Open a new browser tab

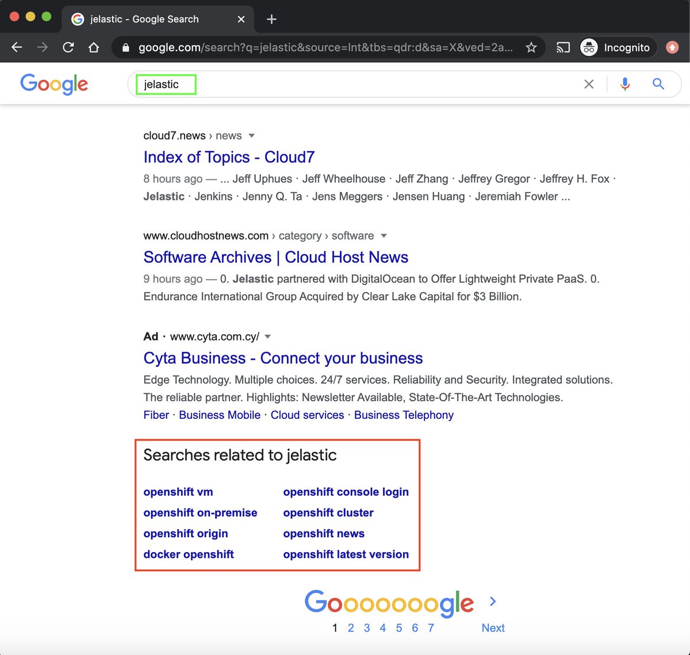point(271,19)
